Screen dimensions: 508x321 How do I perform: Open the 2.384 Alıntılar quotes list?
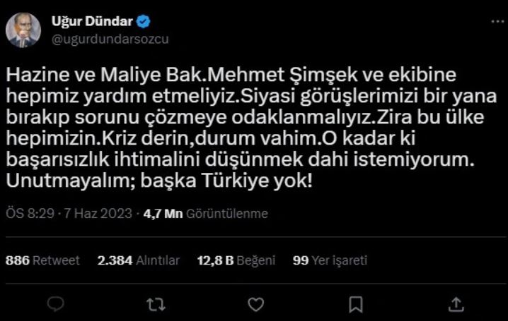coord(139,260)
